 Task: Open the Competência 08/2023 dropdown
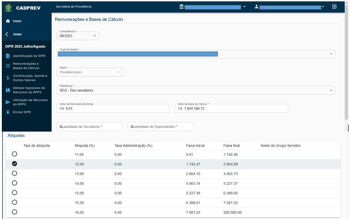click(78, 36)
